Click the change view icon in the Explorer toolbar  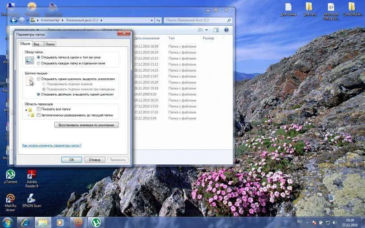coord(200,30)
